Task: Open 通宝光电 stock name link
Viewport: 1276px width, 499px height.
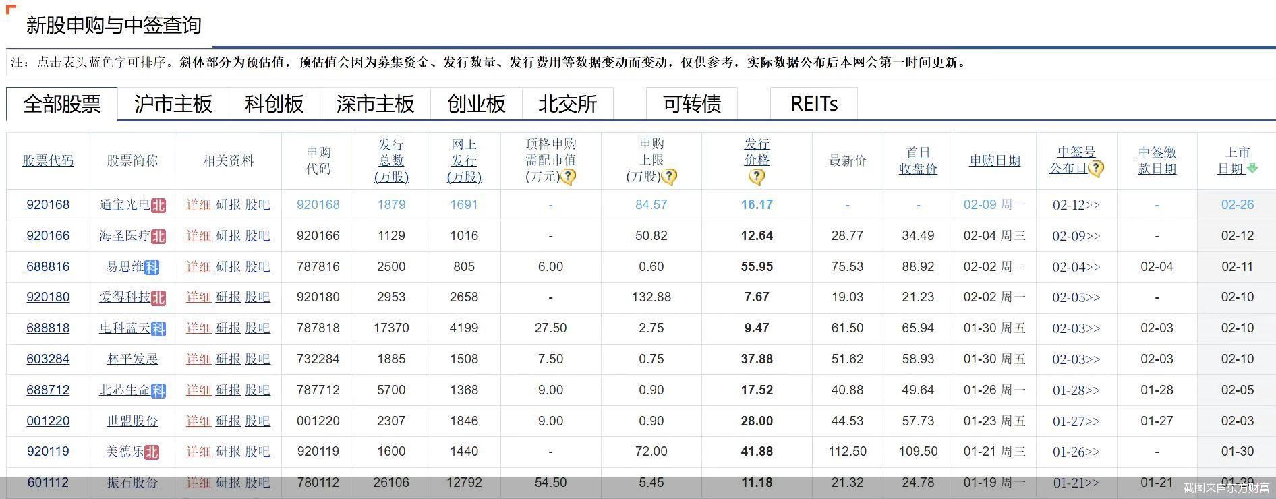Action: point(125,205)
